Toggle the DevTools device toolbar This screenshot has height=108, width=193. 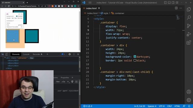point(7,54)
